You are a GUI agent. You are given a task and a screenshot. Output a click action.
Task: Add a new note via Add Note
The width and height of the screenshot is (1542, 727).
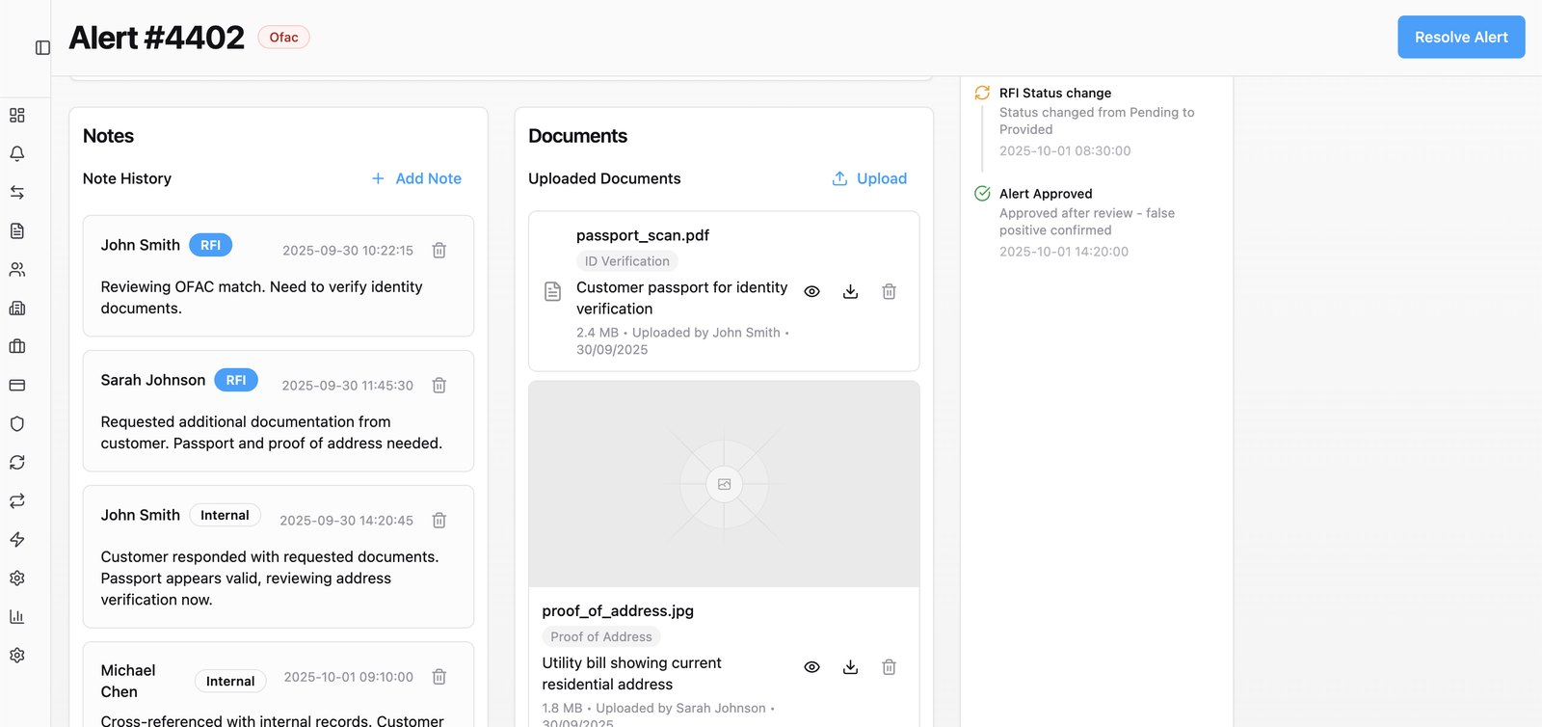[416, 178]
